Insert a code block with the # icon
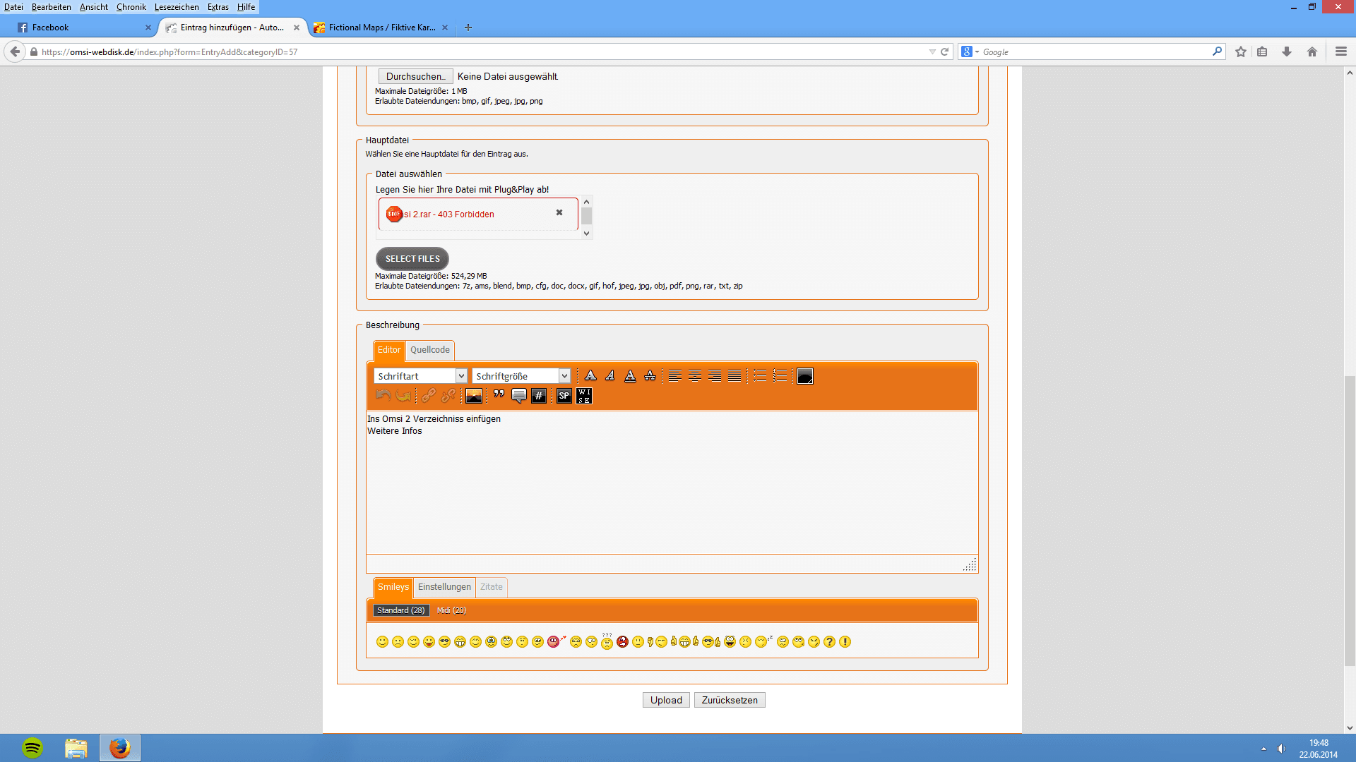Viewport: 1356px width, 762px height. pyautogui.click(x=538, y=396)
